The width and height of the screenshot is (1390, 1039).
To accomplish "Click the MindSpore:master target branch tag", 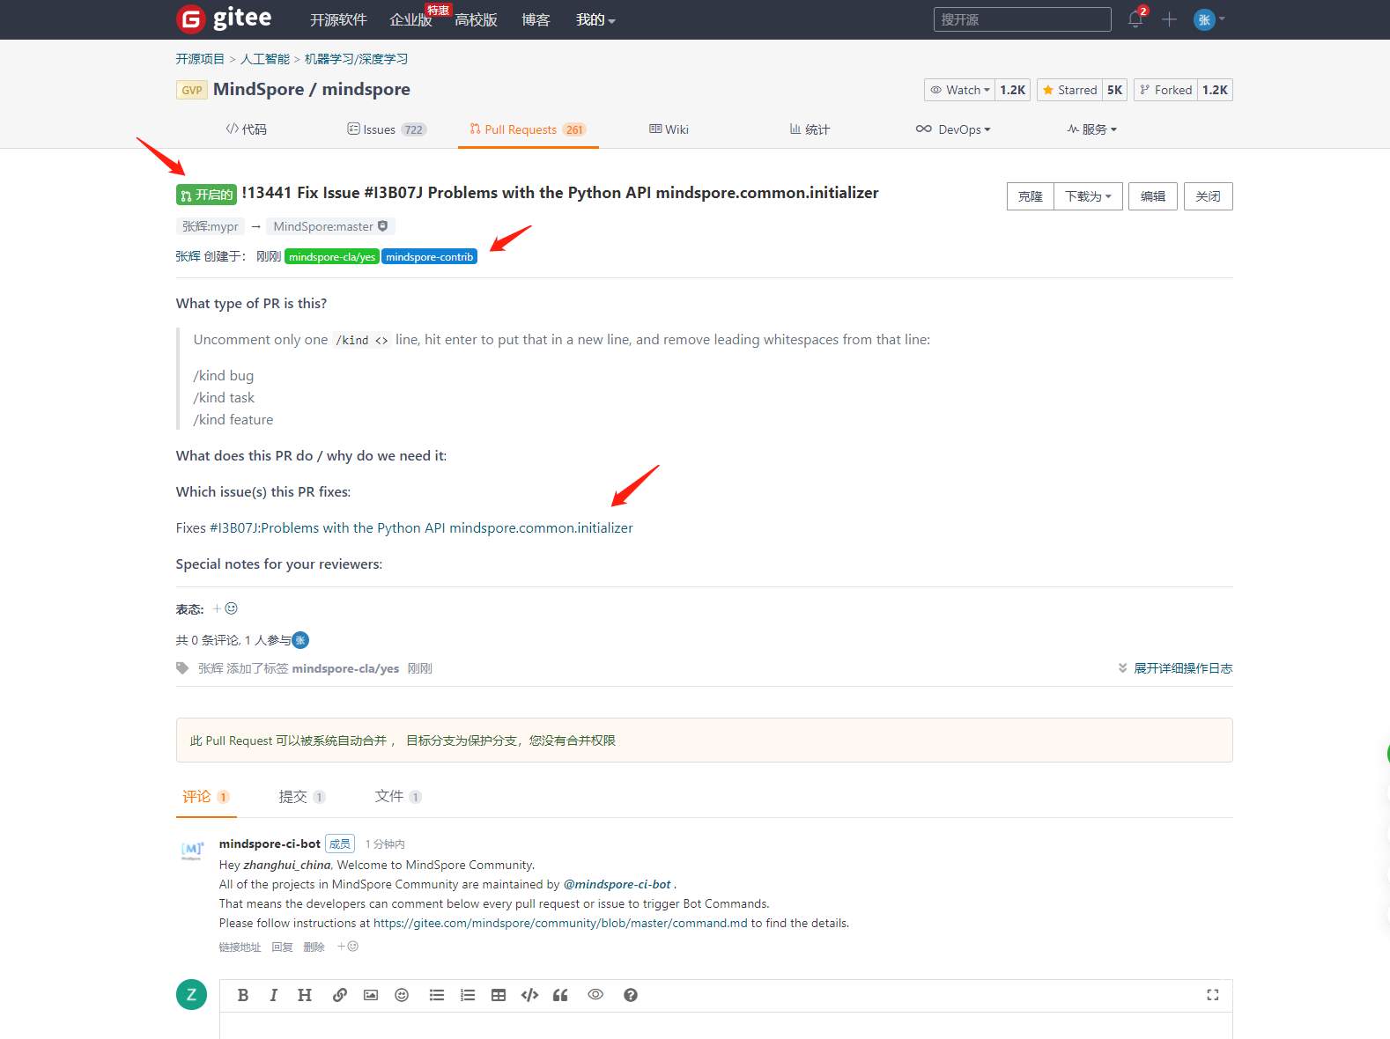I will point(330,226).
